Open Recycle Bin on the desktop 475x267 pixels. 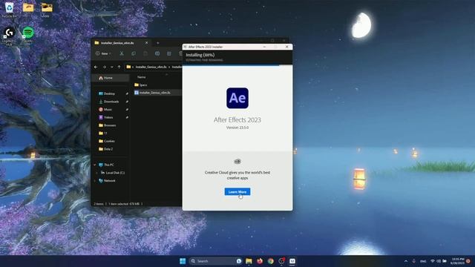pos(10,10)
